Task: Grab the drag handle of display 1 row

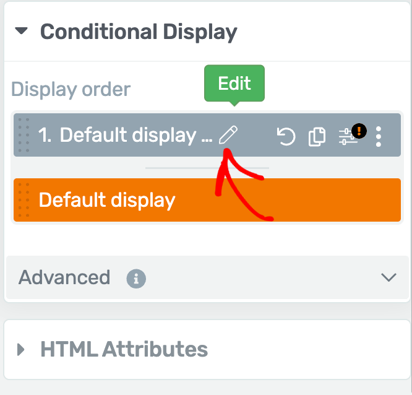Action: (x=24, y=135)
